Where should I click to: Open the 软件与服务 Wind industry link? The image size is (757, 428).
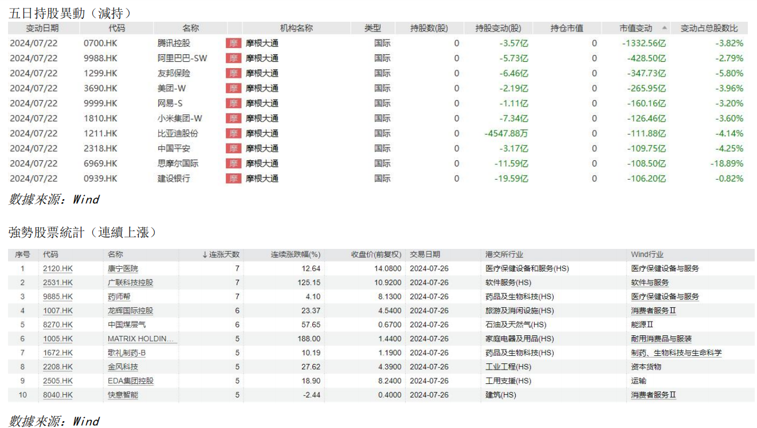tap(650, 283)
